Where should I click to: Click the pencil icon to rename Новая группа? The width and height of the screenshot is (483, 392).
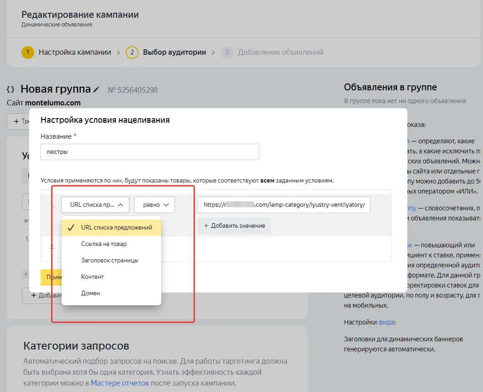[97, 89]
